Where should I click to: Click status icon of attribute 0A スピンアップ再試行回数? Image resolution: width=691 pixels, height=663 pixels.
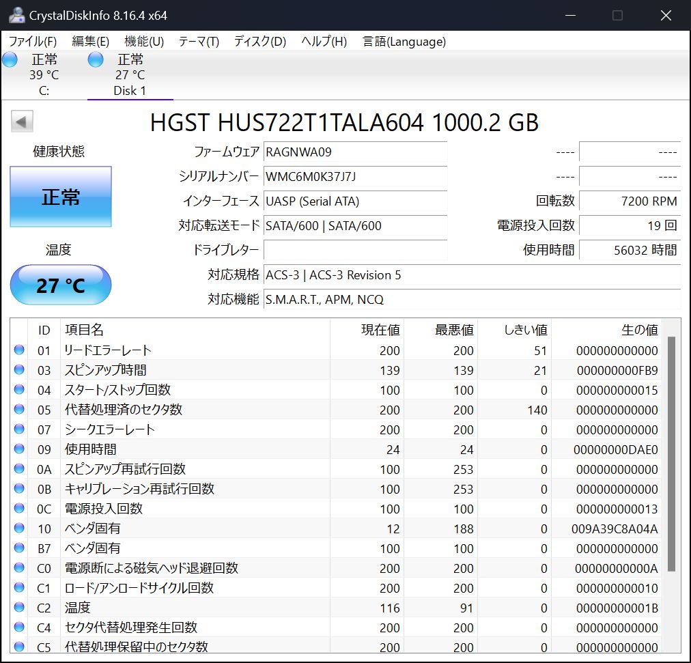19,469
